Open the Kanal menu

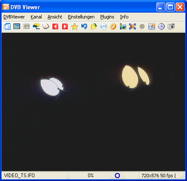36,17
